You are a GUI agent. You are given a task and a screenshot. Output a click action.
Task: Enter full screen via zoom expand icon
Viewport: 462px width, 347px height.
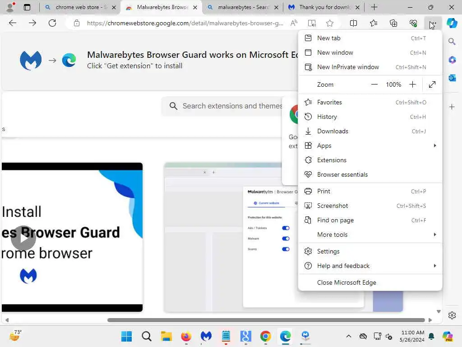pos(432,84)
